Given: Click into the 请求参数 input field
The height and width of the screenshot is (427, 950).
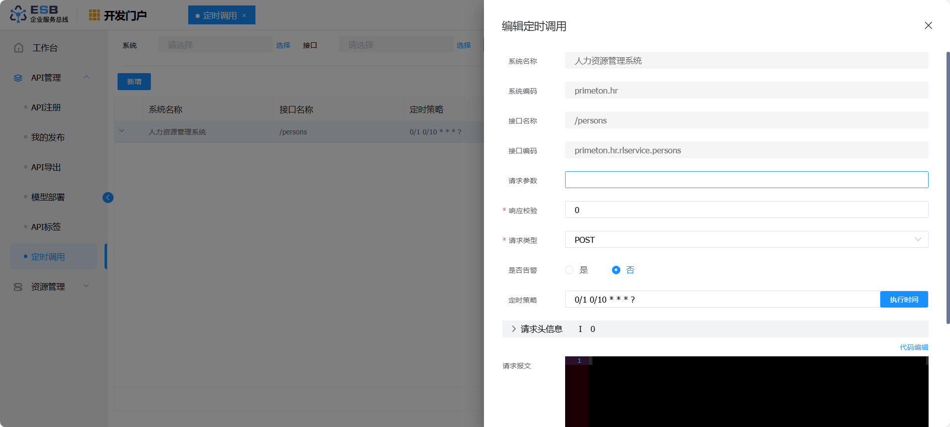Looking at the screenshot, I should click(x=746, y=180).
